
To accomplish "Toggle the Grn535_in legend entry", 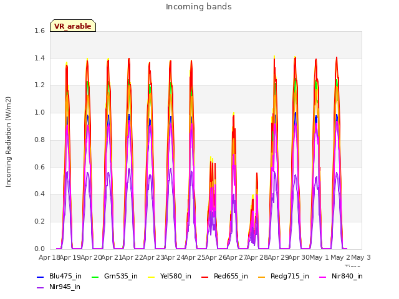I will point(115,277).
